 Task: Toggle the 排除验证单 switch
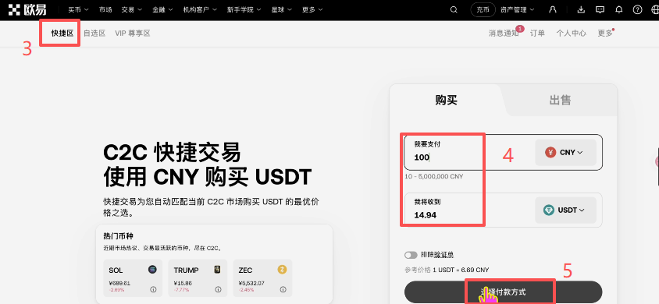[411, 255]
